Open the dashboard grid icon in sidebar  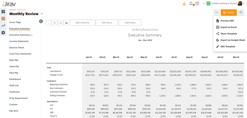point(3,12)
